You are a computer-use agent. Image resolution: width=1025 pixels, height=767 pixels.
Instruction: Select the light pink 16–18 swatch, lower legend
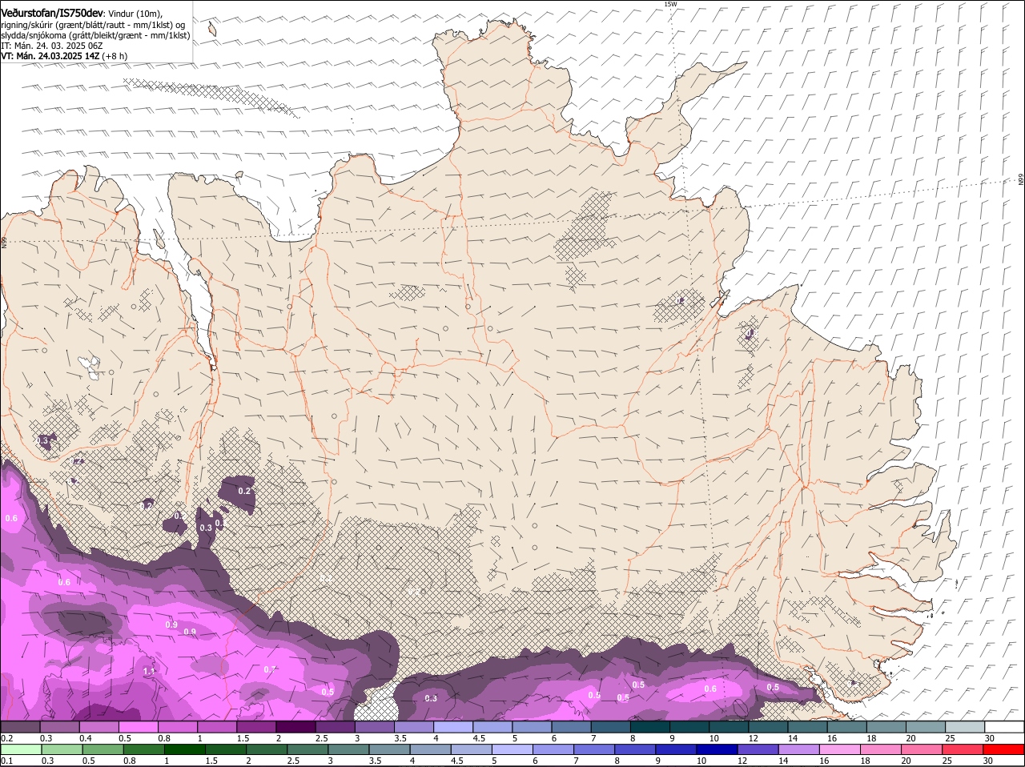(838, 749)
